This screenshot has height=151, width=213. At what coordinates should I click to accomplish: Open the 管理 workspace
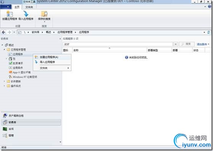[x=31, y=135]
